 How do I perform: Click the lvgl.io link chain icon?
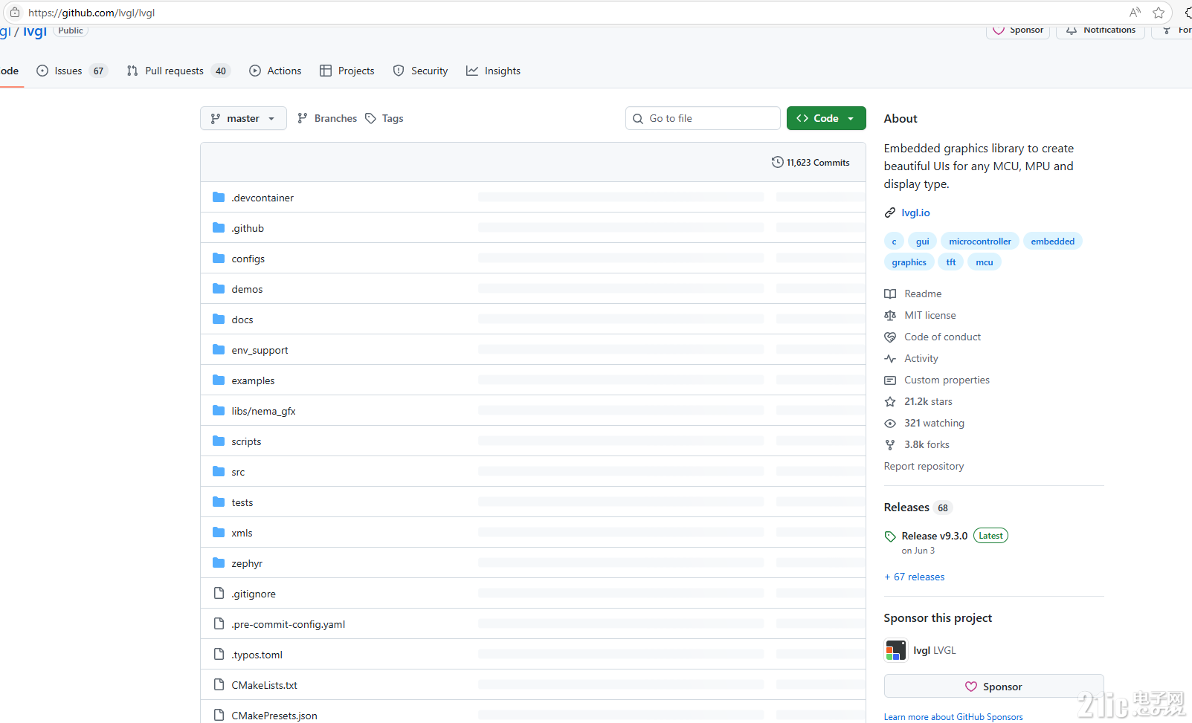coord(890,213)
